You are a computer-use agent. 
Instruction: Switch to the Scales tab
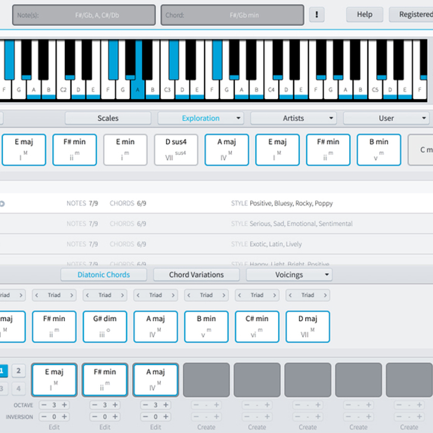coord(108,118)
